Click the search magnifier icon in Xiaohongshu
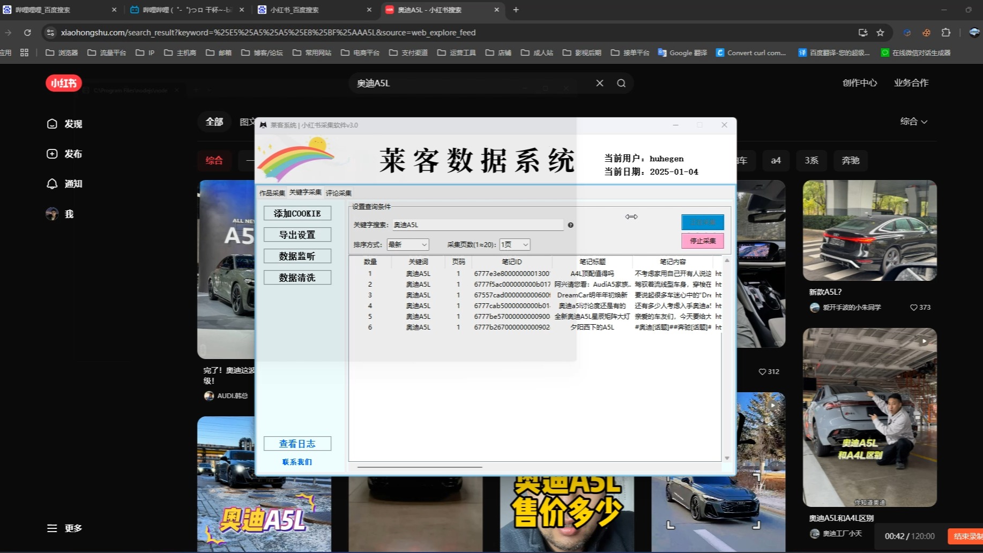 (621, 83)
